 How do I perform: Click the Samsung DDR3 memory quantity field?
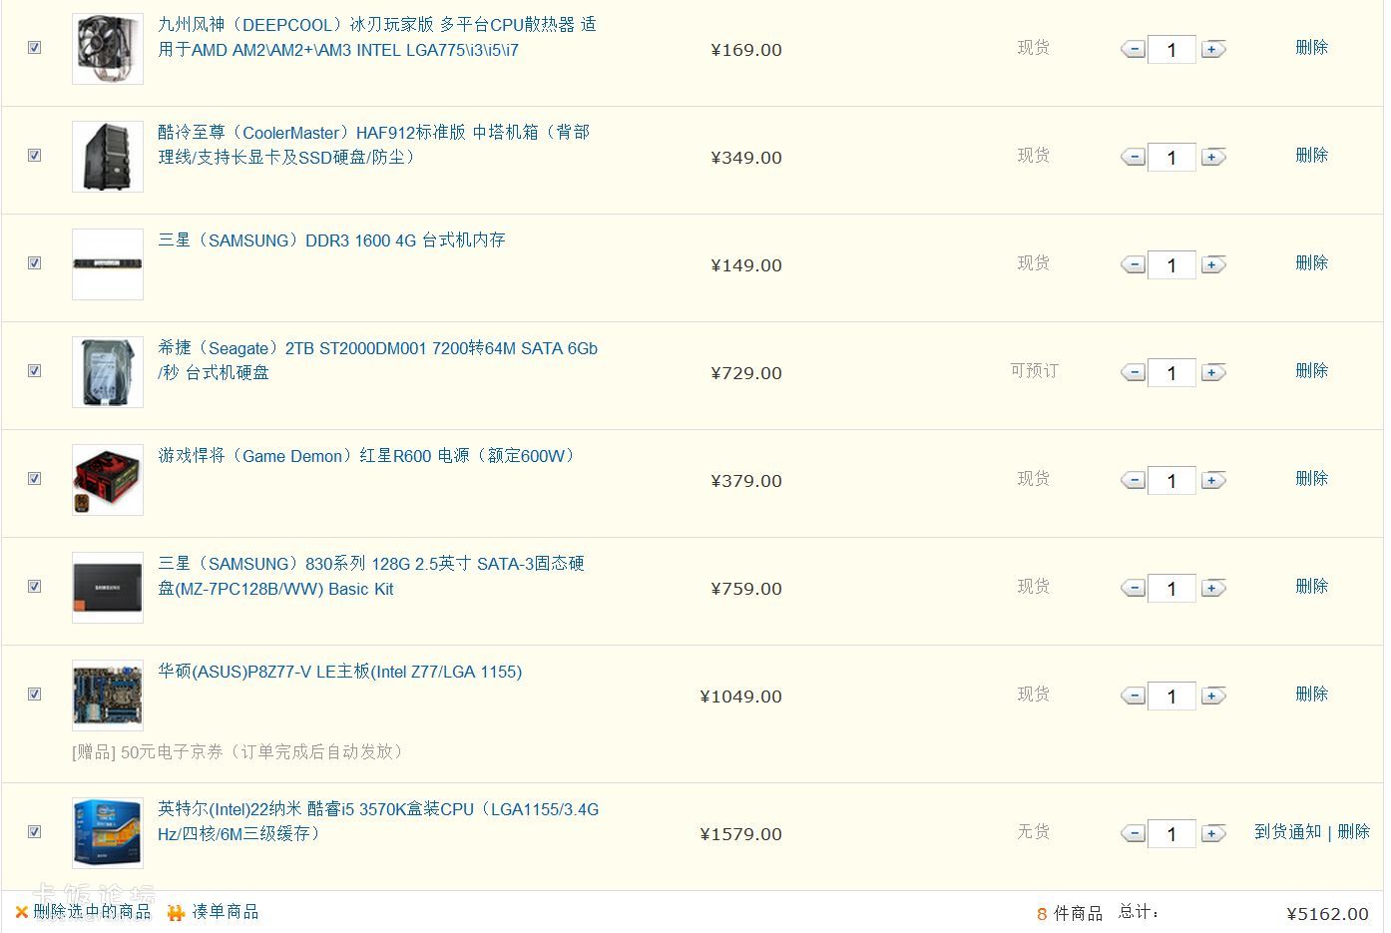(1172, 264)
